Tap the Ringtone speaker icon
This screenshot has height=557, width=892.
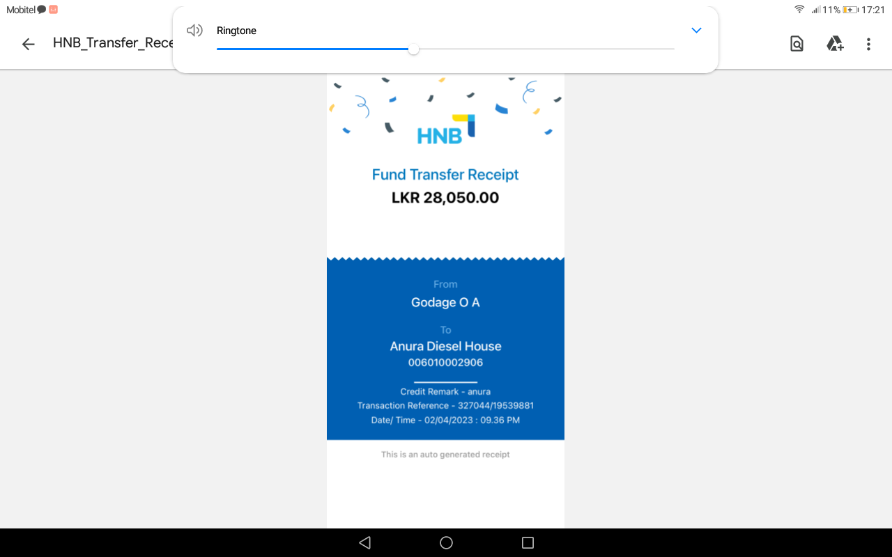tap(194, 31)
